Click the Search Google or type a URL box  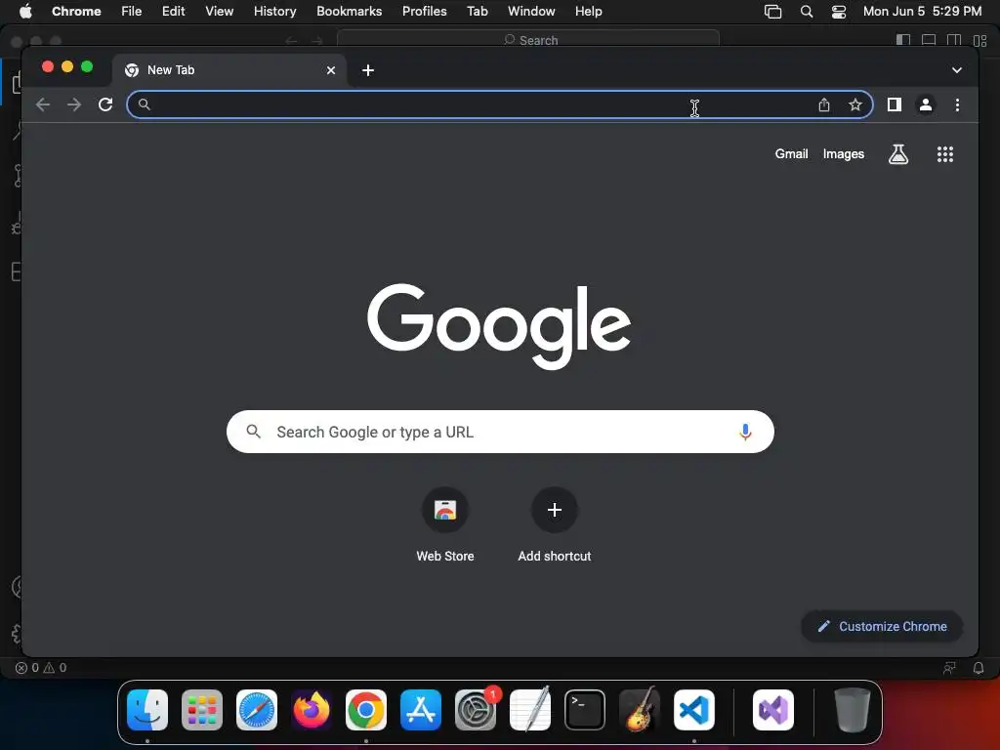point(500,432)
